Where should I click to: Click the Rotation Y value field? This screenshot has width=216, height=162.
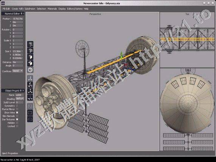[x=17, y=33]
